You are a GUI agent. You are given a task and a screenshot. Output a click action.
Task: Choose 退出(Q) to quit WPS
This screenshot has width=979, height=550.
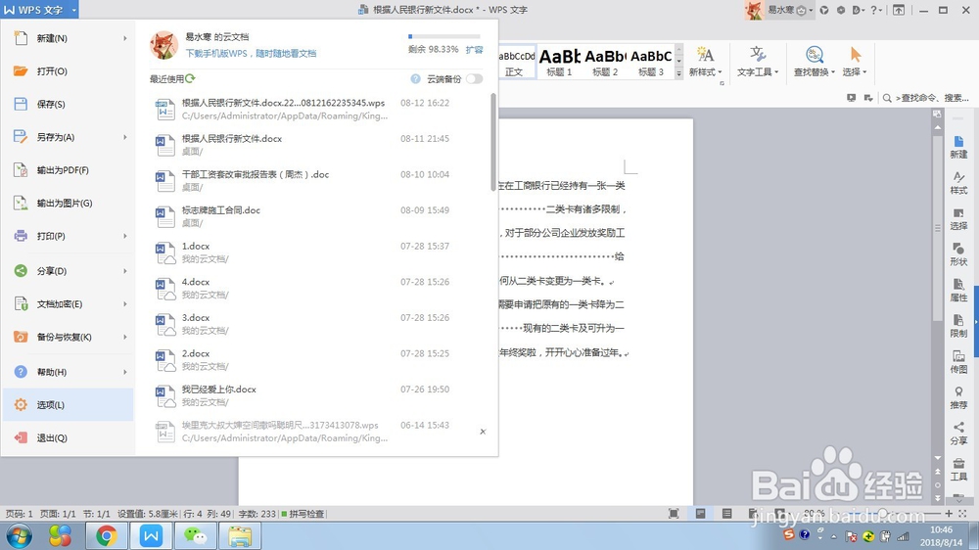pyautogui.click(x=68, y=437)
